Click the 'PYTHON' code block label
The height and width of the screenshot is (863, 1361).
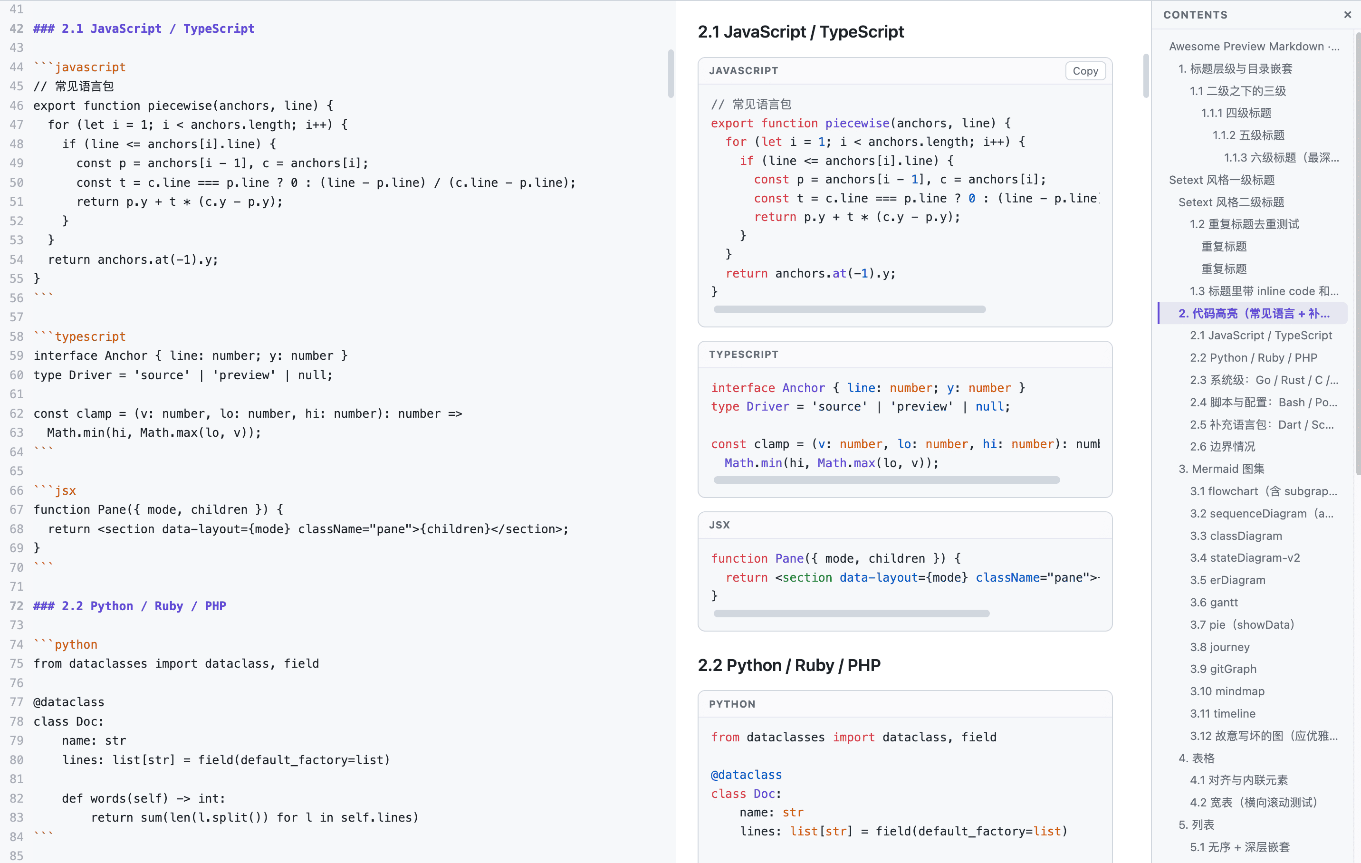731,704
